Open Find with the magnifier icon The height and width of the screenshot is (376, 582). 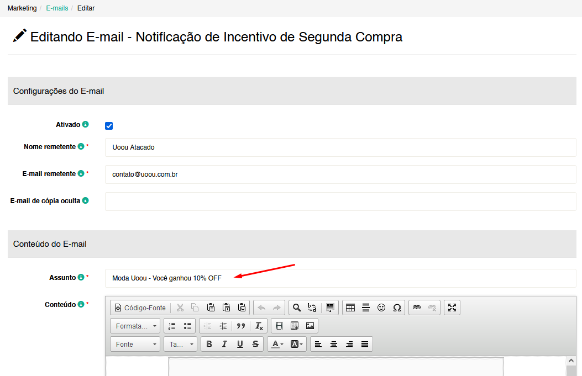(297, 308)
